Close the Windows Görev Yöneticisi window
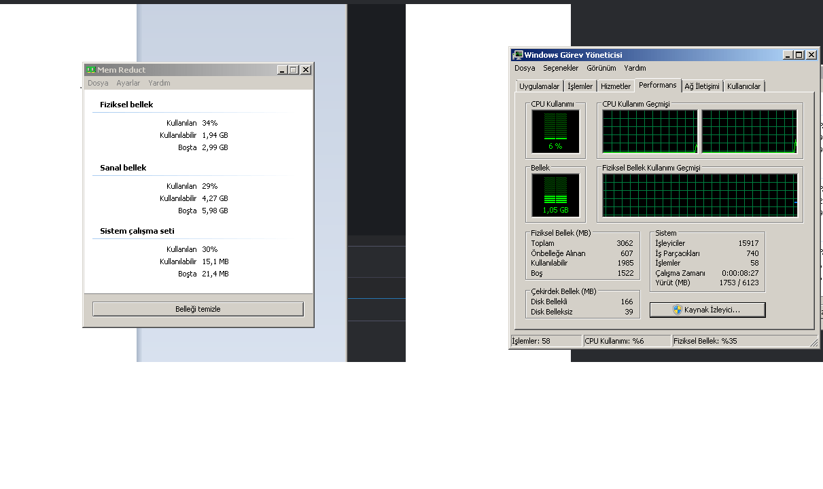 click(x=811, y=55)
